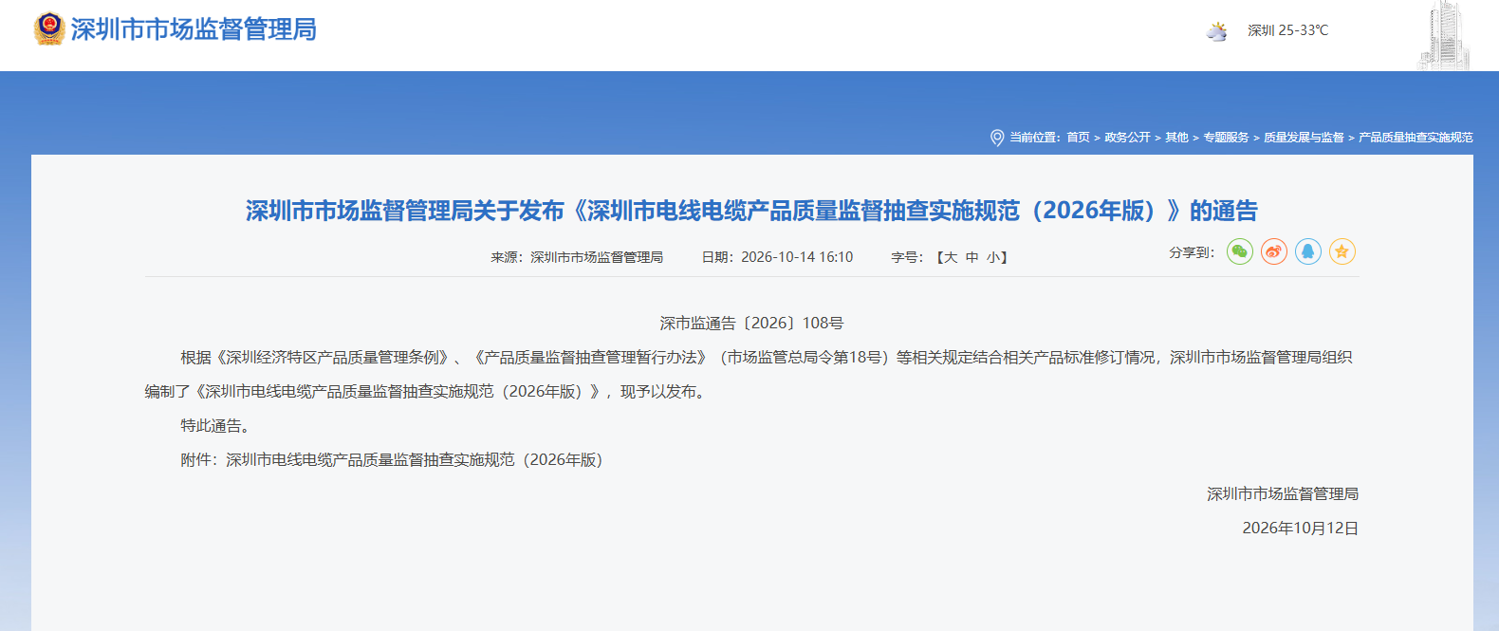Share the notice to Weibo
The height and width of the screenshot is (631, 1499).
pyautogui.click(x=1274, y=251)
